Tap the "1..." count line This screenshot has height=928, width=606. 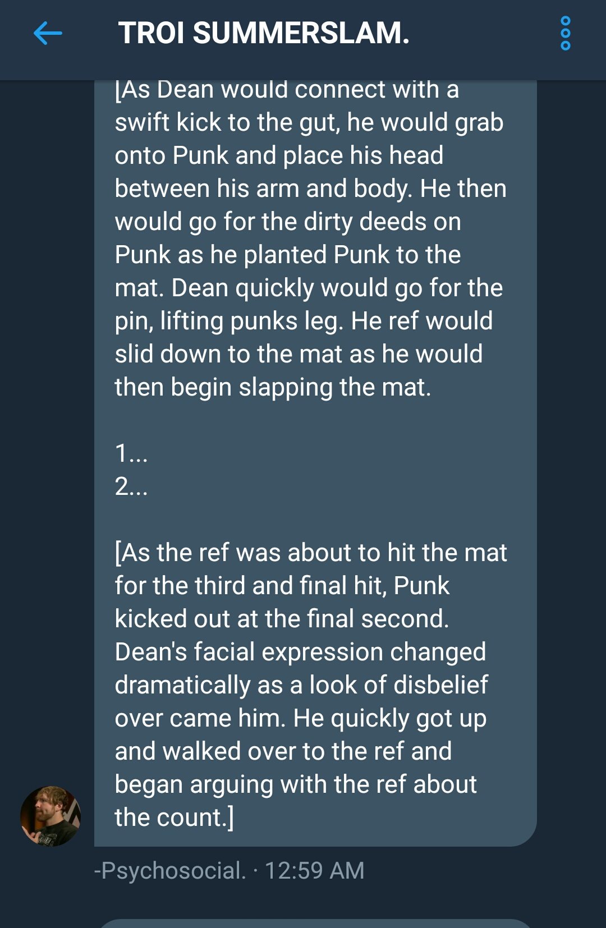(131, 453)
